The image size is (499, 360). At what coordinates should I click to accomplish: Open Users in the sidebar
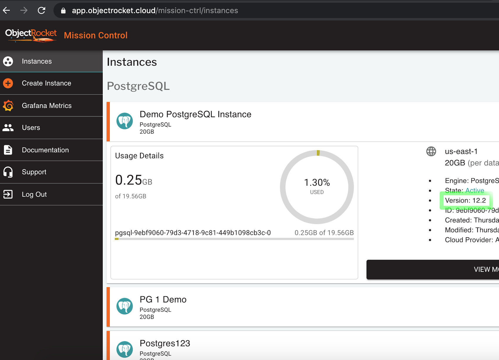[51, 128]
